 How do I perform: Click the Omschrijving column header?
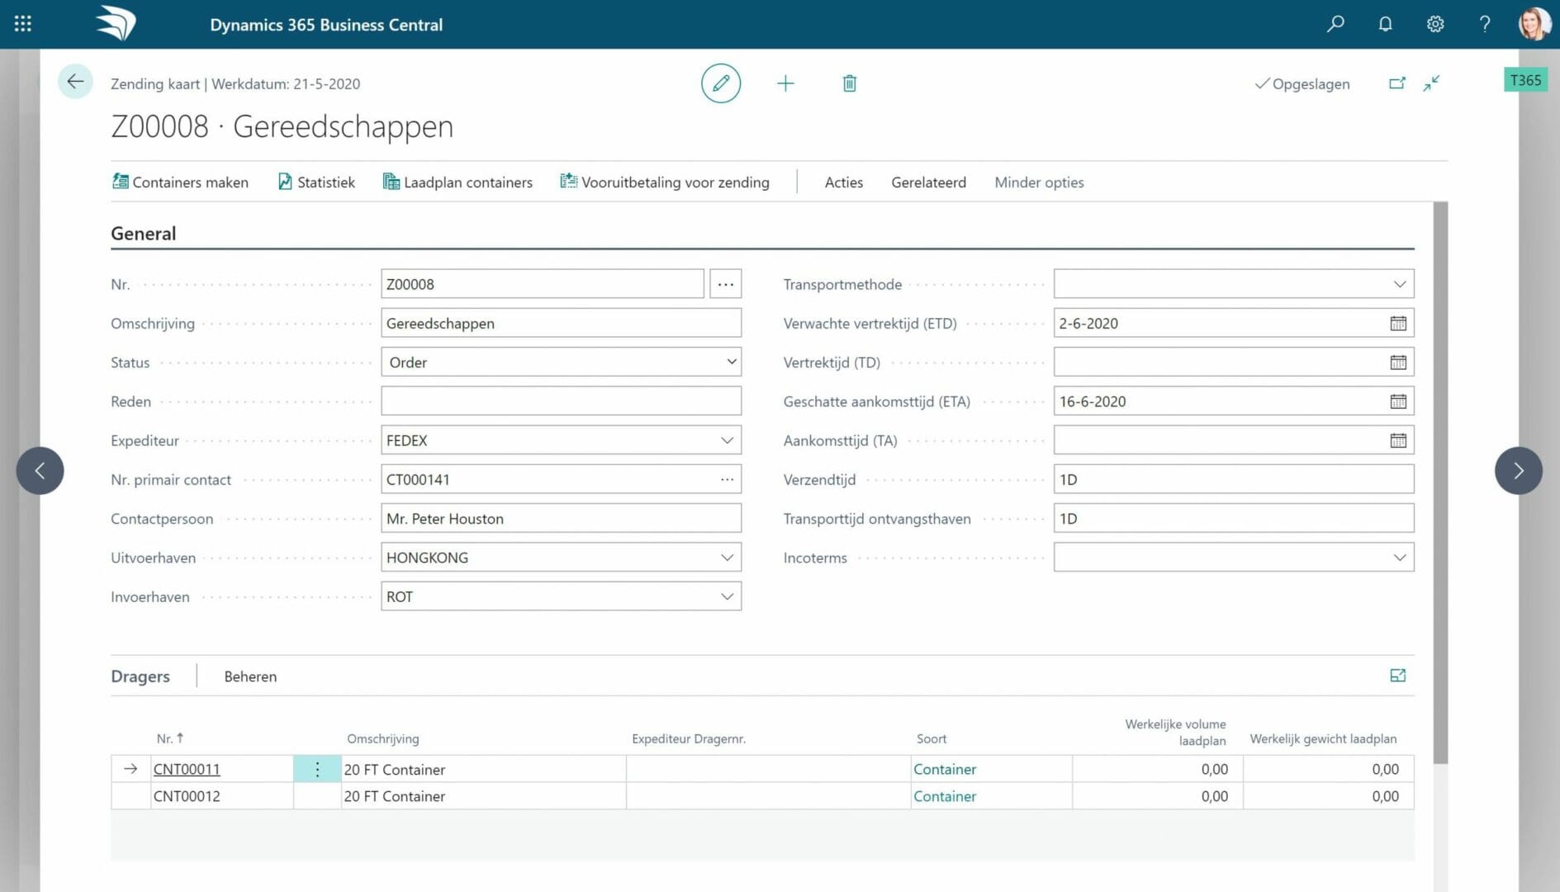point(382,738)
